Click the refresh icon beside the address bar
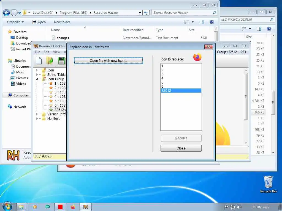 146,13
